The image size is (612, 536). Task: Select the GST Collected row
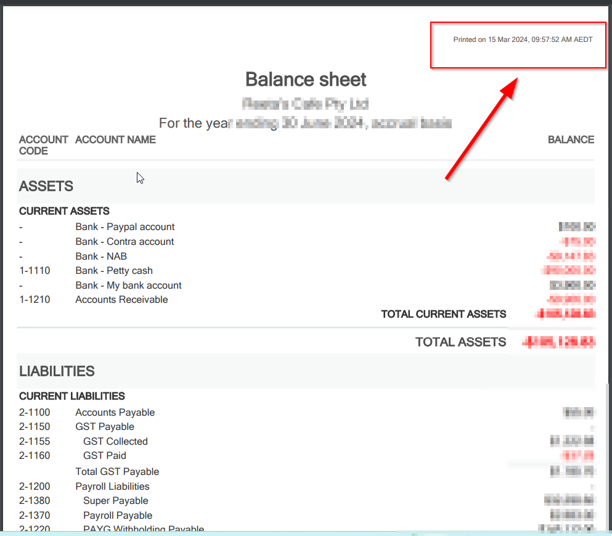306,441
